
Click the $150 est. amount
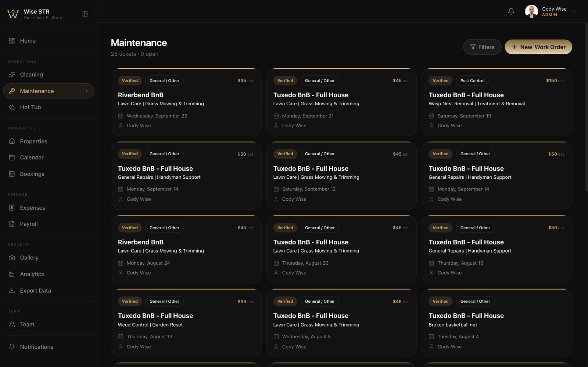tap(555, 81)
